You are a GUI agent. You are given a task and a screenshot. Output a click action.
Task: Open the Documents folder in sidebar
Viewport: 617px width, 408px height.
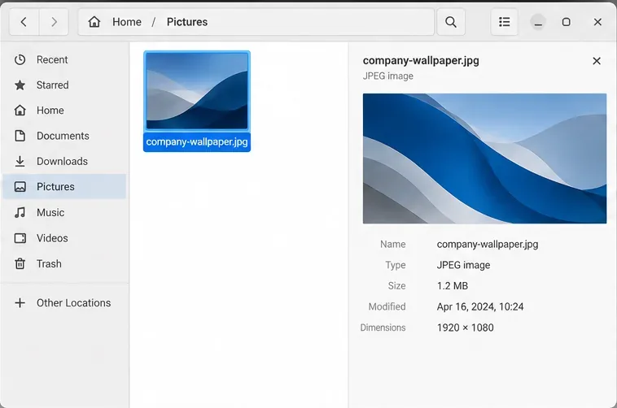(x=64, y=136)
